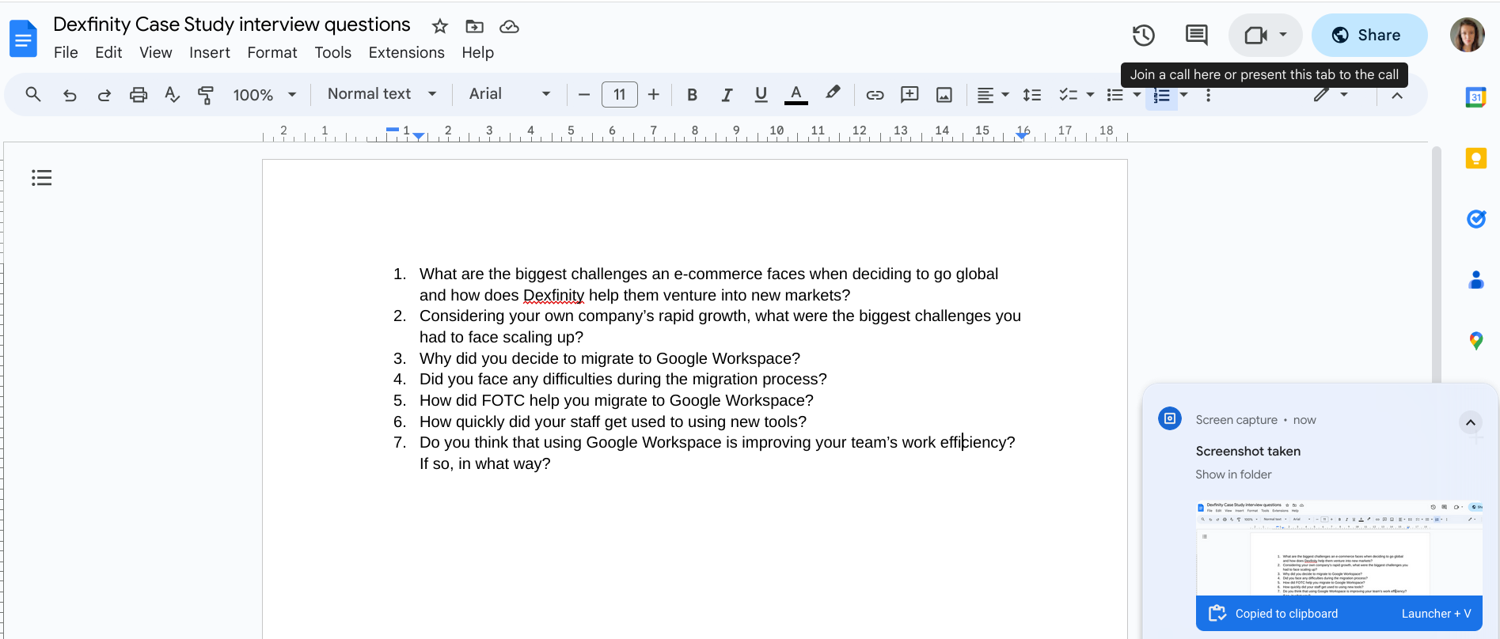The image size is (1500, 639).
Task: Open the comments panel
Action: pyautogui.click(x=1196, y=35)
